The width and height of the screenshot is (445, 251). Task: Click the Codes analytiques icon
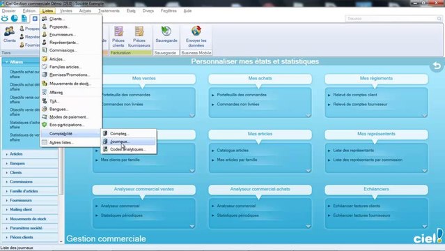(105, 149)
